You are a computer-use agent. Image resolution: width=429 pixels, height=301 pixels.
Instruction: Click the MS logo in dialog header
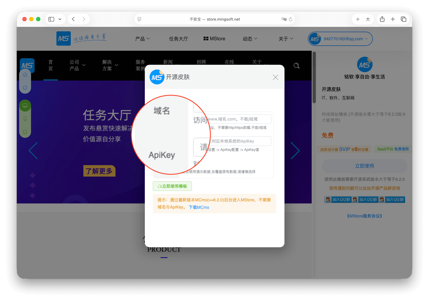point(157,77)
